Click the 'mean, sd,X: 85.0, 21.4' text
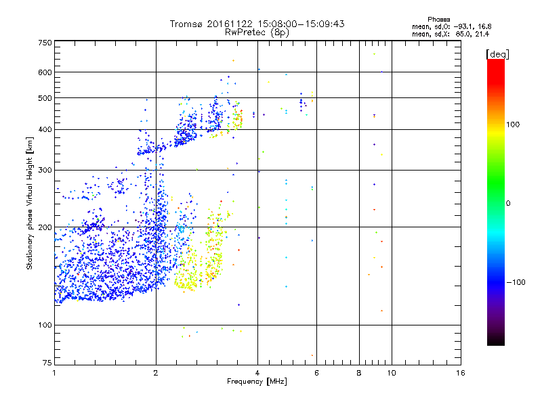The image size is (542, 406). pyautogui.click(x=451, y=34)
